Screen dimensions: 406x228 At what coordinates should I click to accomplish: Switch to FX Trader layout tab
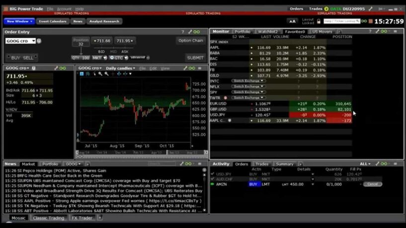pyautogui.click(x=82, y=218)
